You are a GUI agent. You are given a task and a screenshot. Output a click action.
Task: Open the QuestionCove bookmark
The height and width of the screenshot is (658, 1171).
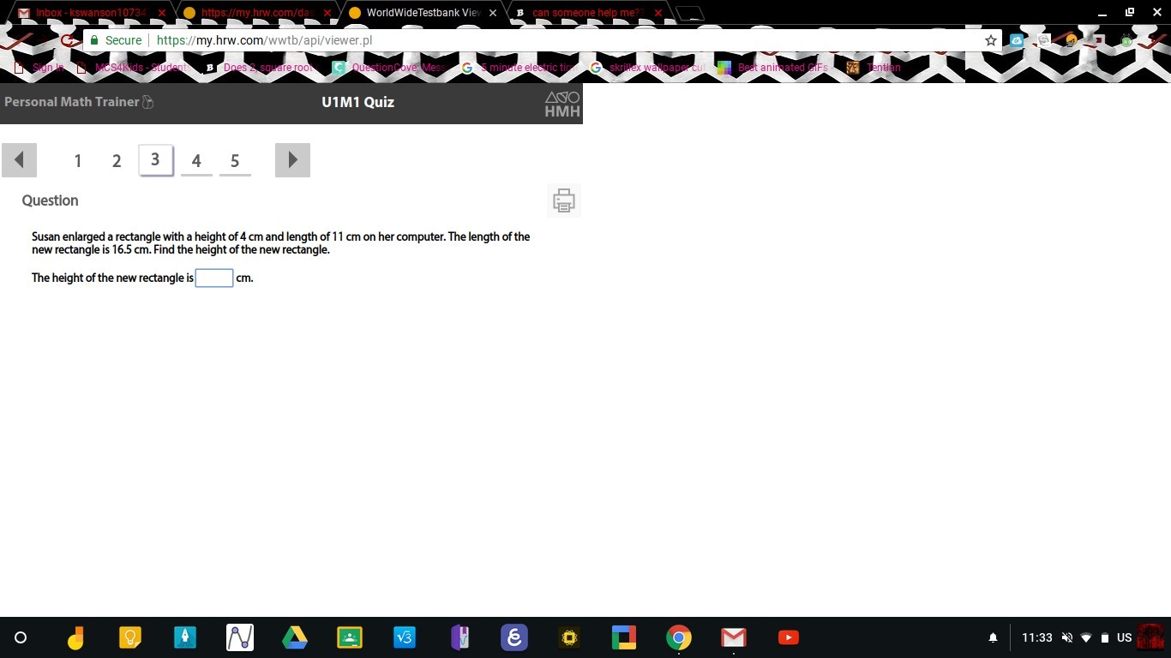pyautogui.click(x=388, y=68)
